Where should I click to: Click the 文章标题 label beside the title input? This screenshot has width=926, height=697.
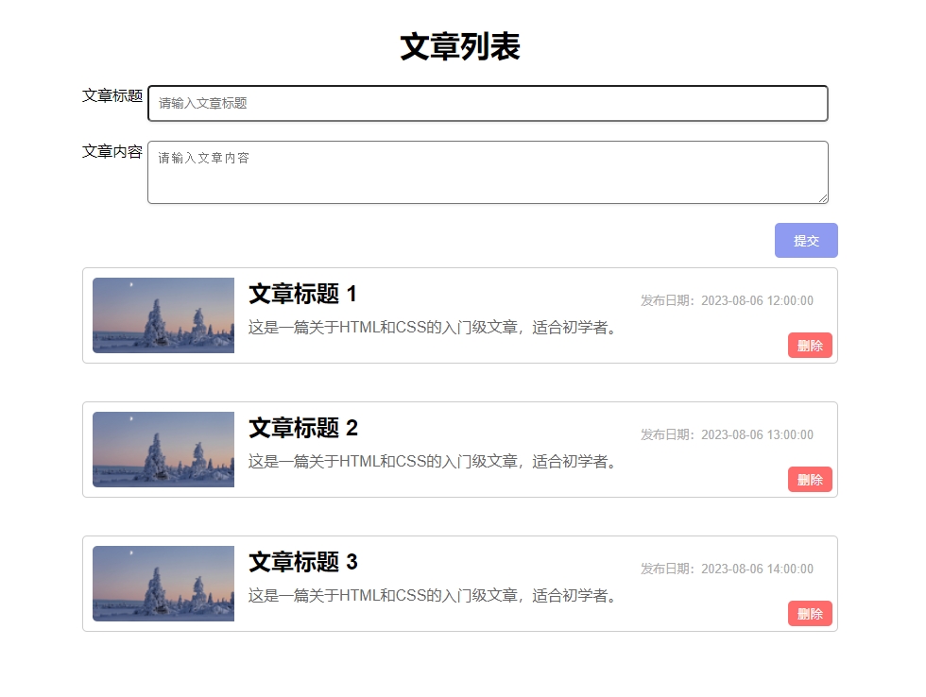[x=112, y=95]
